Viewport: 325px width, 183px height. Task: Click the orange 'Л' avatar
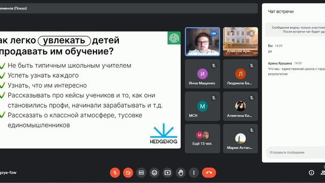[240, 74]
